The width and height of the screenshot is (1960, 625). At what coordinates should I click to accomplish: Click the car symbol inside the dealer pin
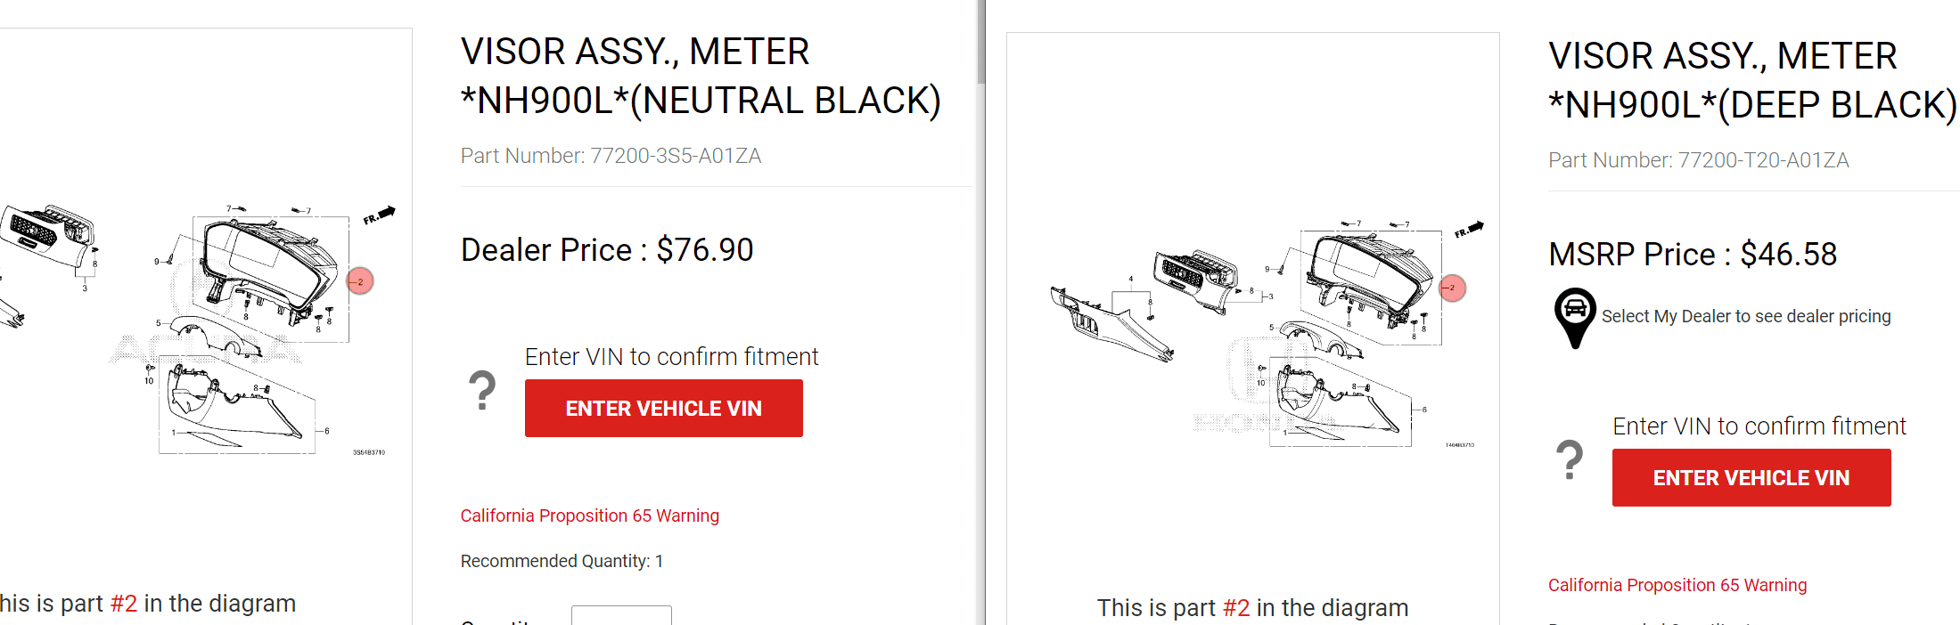pyautogui.click(x=1574, y=307)
